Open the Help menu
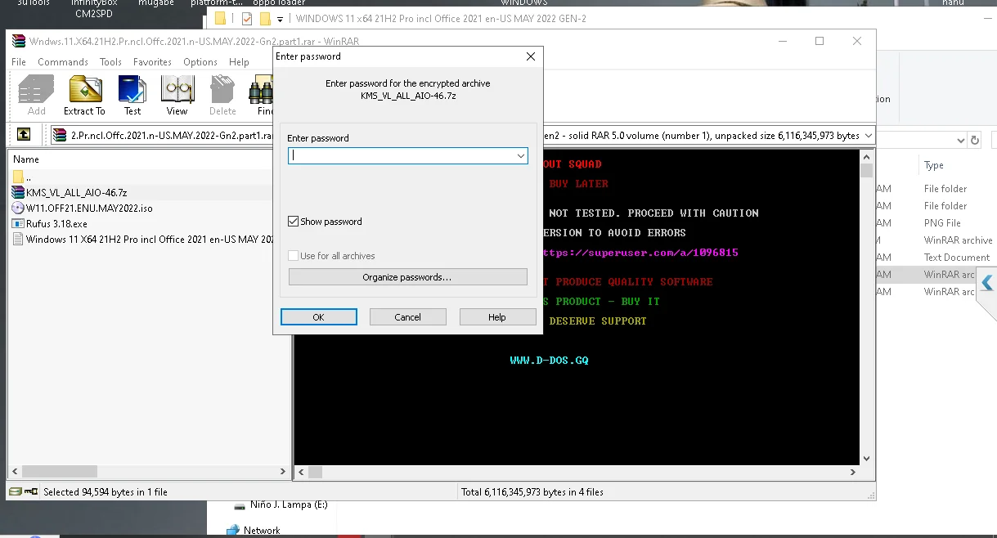This screenshot has width=997, height=538. coord(239,62)
